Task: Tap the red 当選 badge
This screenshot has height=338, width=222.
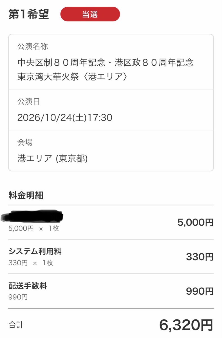Action: pyautogui.click(x=90, y=14)
